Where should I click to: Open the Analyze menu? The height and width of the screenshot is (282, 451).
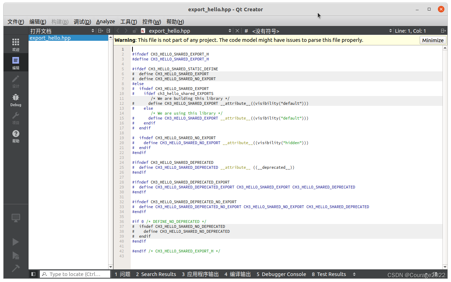pyautogui.click(x=105, y=21)
